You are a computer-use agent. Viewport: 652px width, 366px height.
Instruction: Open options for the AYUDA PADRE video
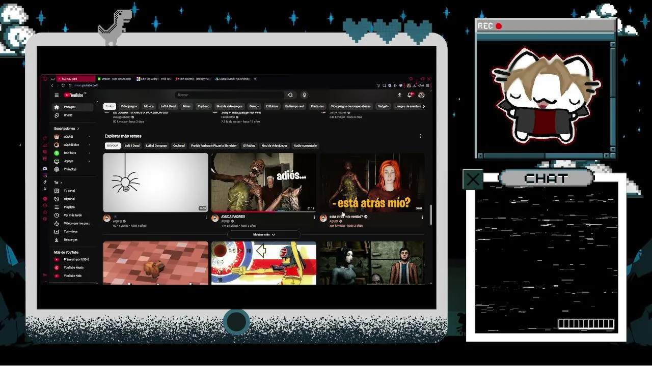(x=314, y=218)
